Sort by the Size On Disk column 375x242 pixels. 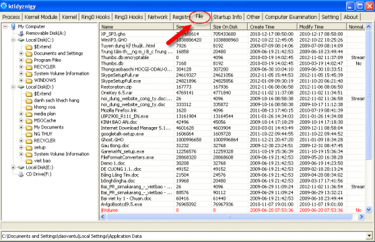point(229,27)
